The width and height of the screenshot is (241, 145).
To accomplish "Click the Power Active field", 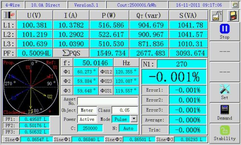I will pyautogui.click(x=87, y=119).
